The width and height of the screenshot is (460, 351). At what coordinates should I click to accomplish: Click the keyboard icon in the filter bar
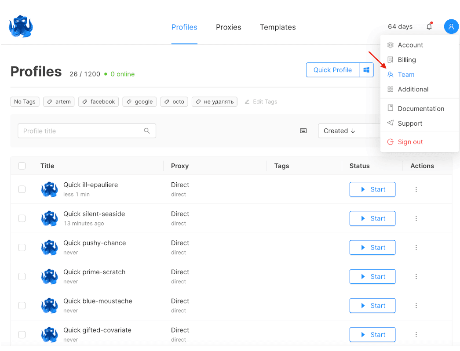pyautogui.click(x=303, y=131)
